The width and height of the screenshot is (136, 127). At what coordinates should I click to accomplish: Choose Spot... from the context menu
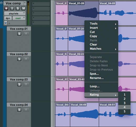(94, 74)
